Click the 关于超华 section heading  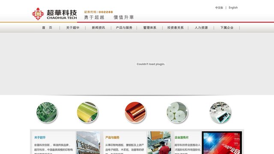40,137
